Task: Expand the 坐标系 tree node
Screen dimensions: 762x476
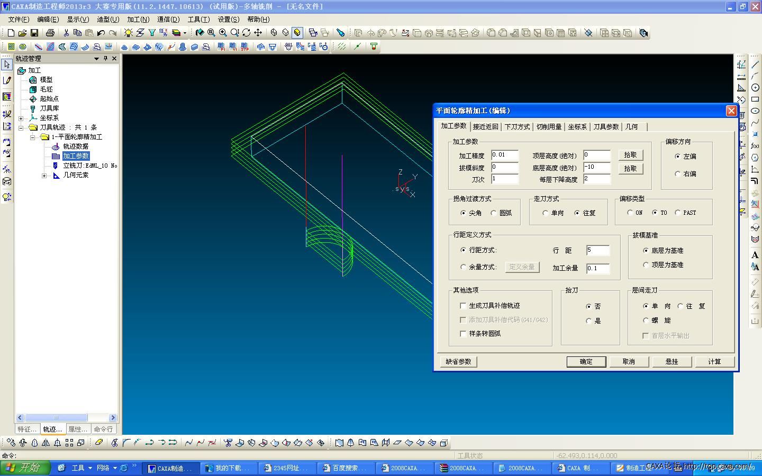Action: click(x=21, y=118)
